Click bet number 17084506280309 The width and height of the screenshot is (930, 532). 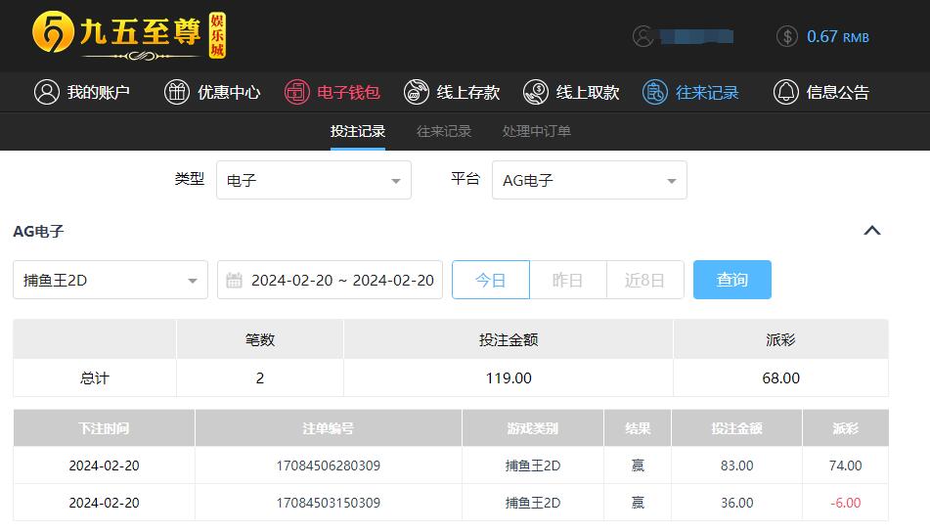[328, 465]
